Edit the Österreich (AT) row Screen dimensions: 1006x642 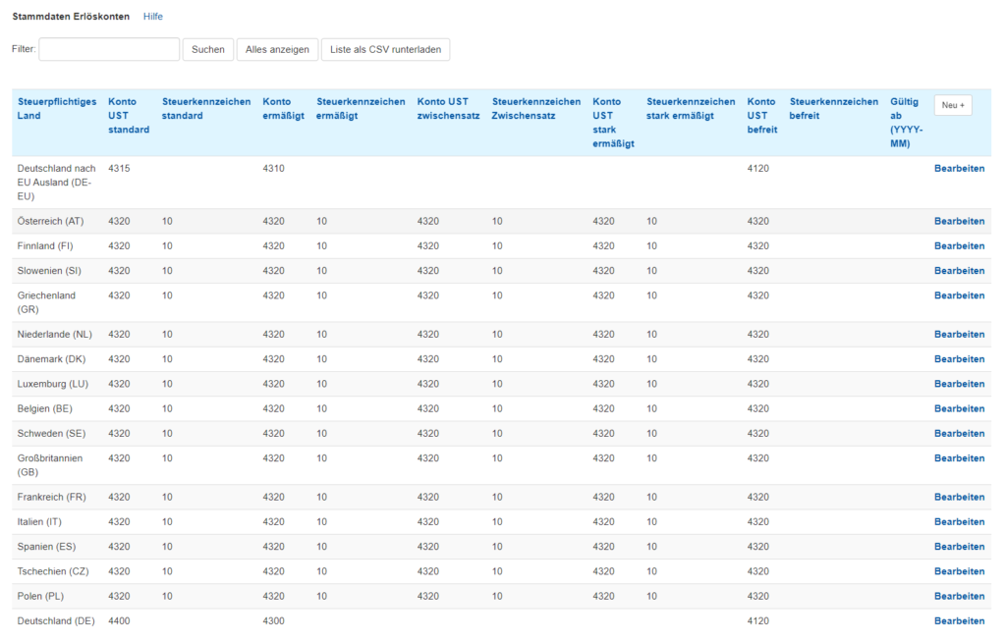(x=959, y=221)
